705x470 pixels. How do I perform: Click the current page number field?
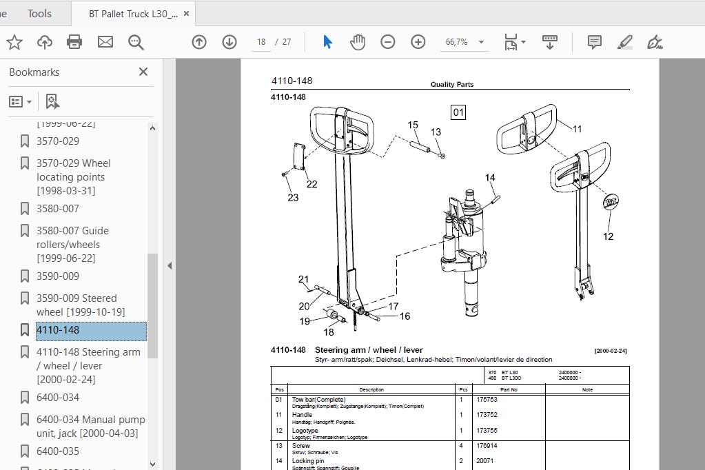(x=260, y=42)
